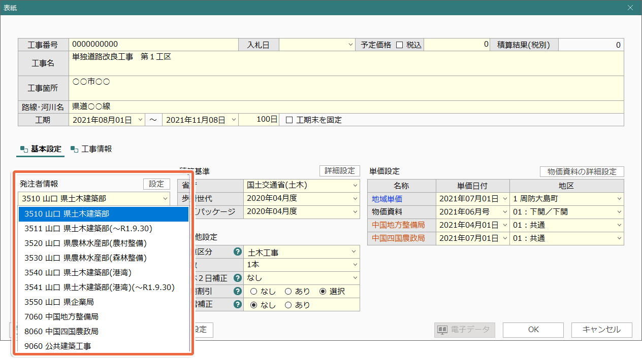Click help icon beside なし dropdown row
The height and width of the screenshot is (359, 642).
tap(237, 278)
